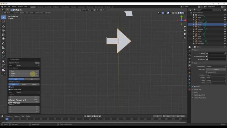Open the Segments menu
This screenshot has height=128, width=227.
(48, 13)
